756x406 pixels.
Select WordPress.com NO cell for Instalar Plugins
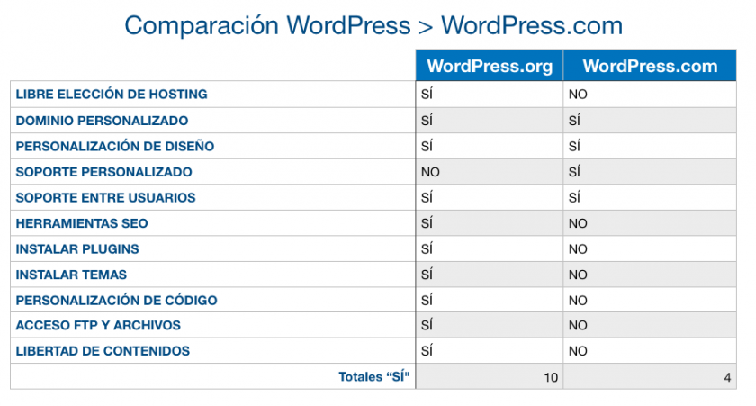tap(650, 248)
